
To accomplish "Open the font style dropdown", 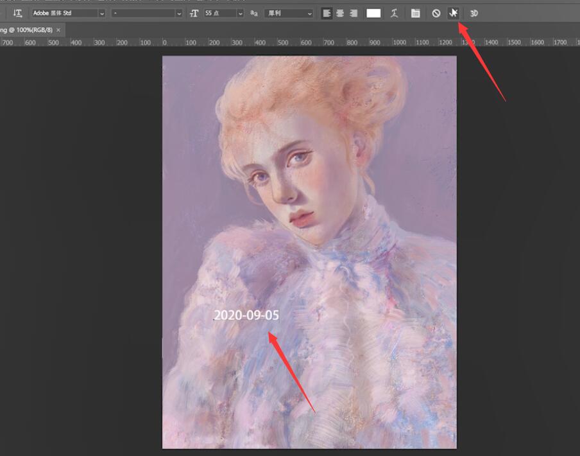I will point(147,13).
